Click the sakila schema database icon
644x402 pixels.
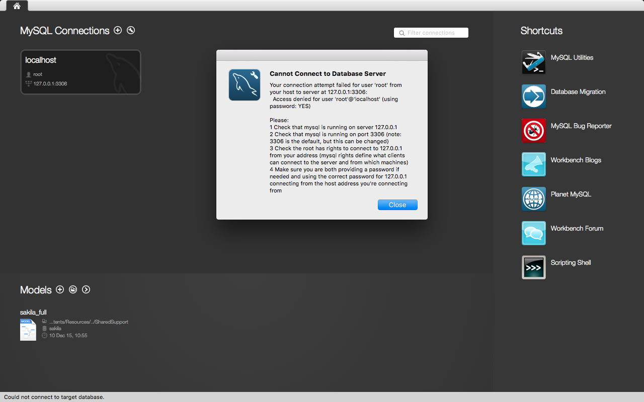point(44,328)
